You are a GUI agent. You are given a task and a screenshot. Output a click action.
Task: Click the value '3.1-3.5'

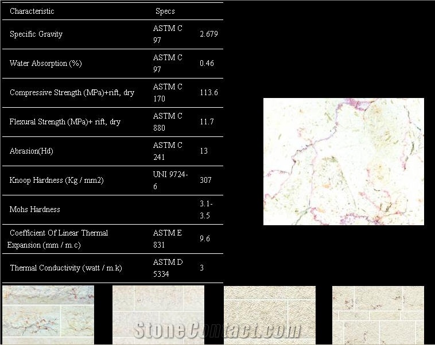click(206, 210)
